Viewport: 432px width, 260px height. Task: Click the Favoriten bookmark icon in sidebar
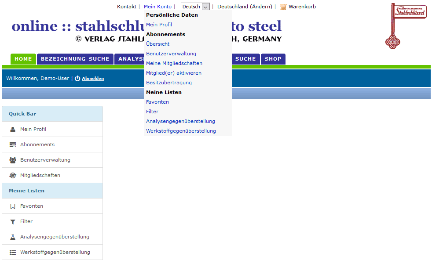point(13,206)
